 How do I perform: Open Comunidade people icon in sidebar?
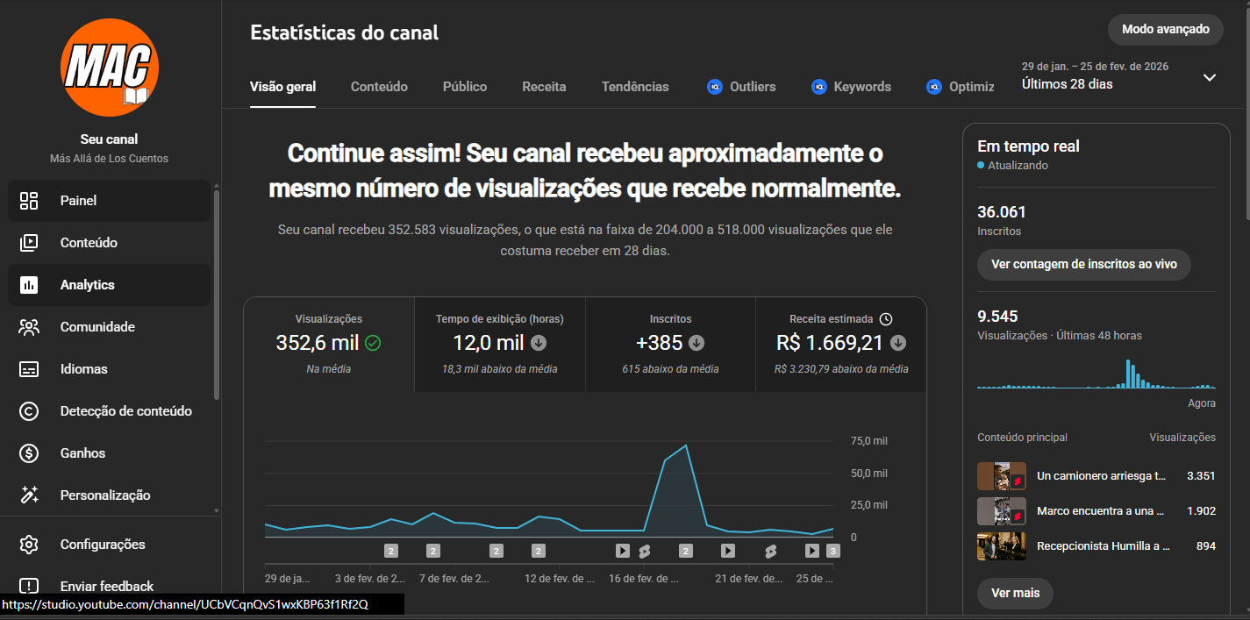29,327
